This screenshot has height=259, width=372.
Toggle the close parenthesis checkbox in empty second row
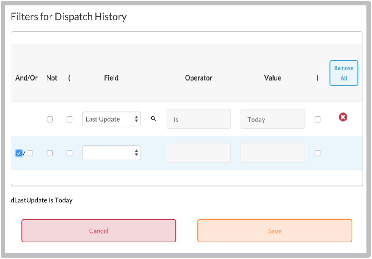tap(317, 153)
